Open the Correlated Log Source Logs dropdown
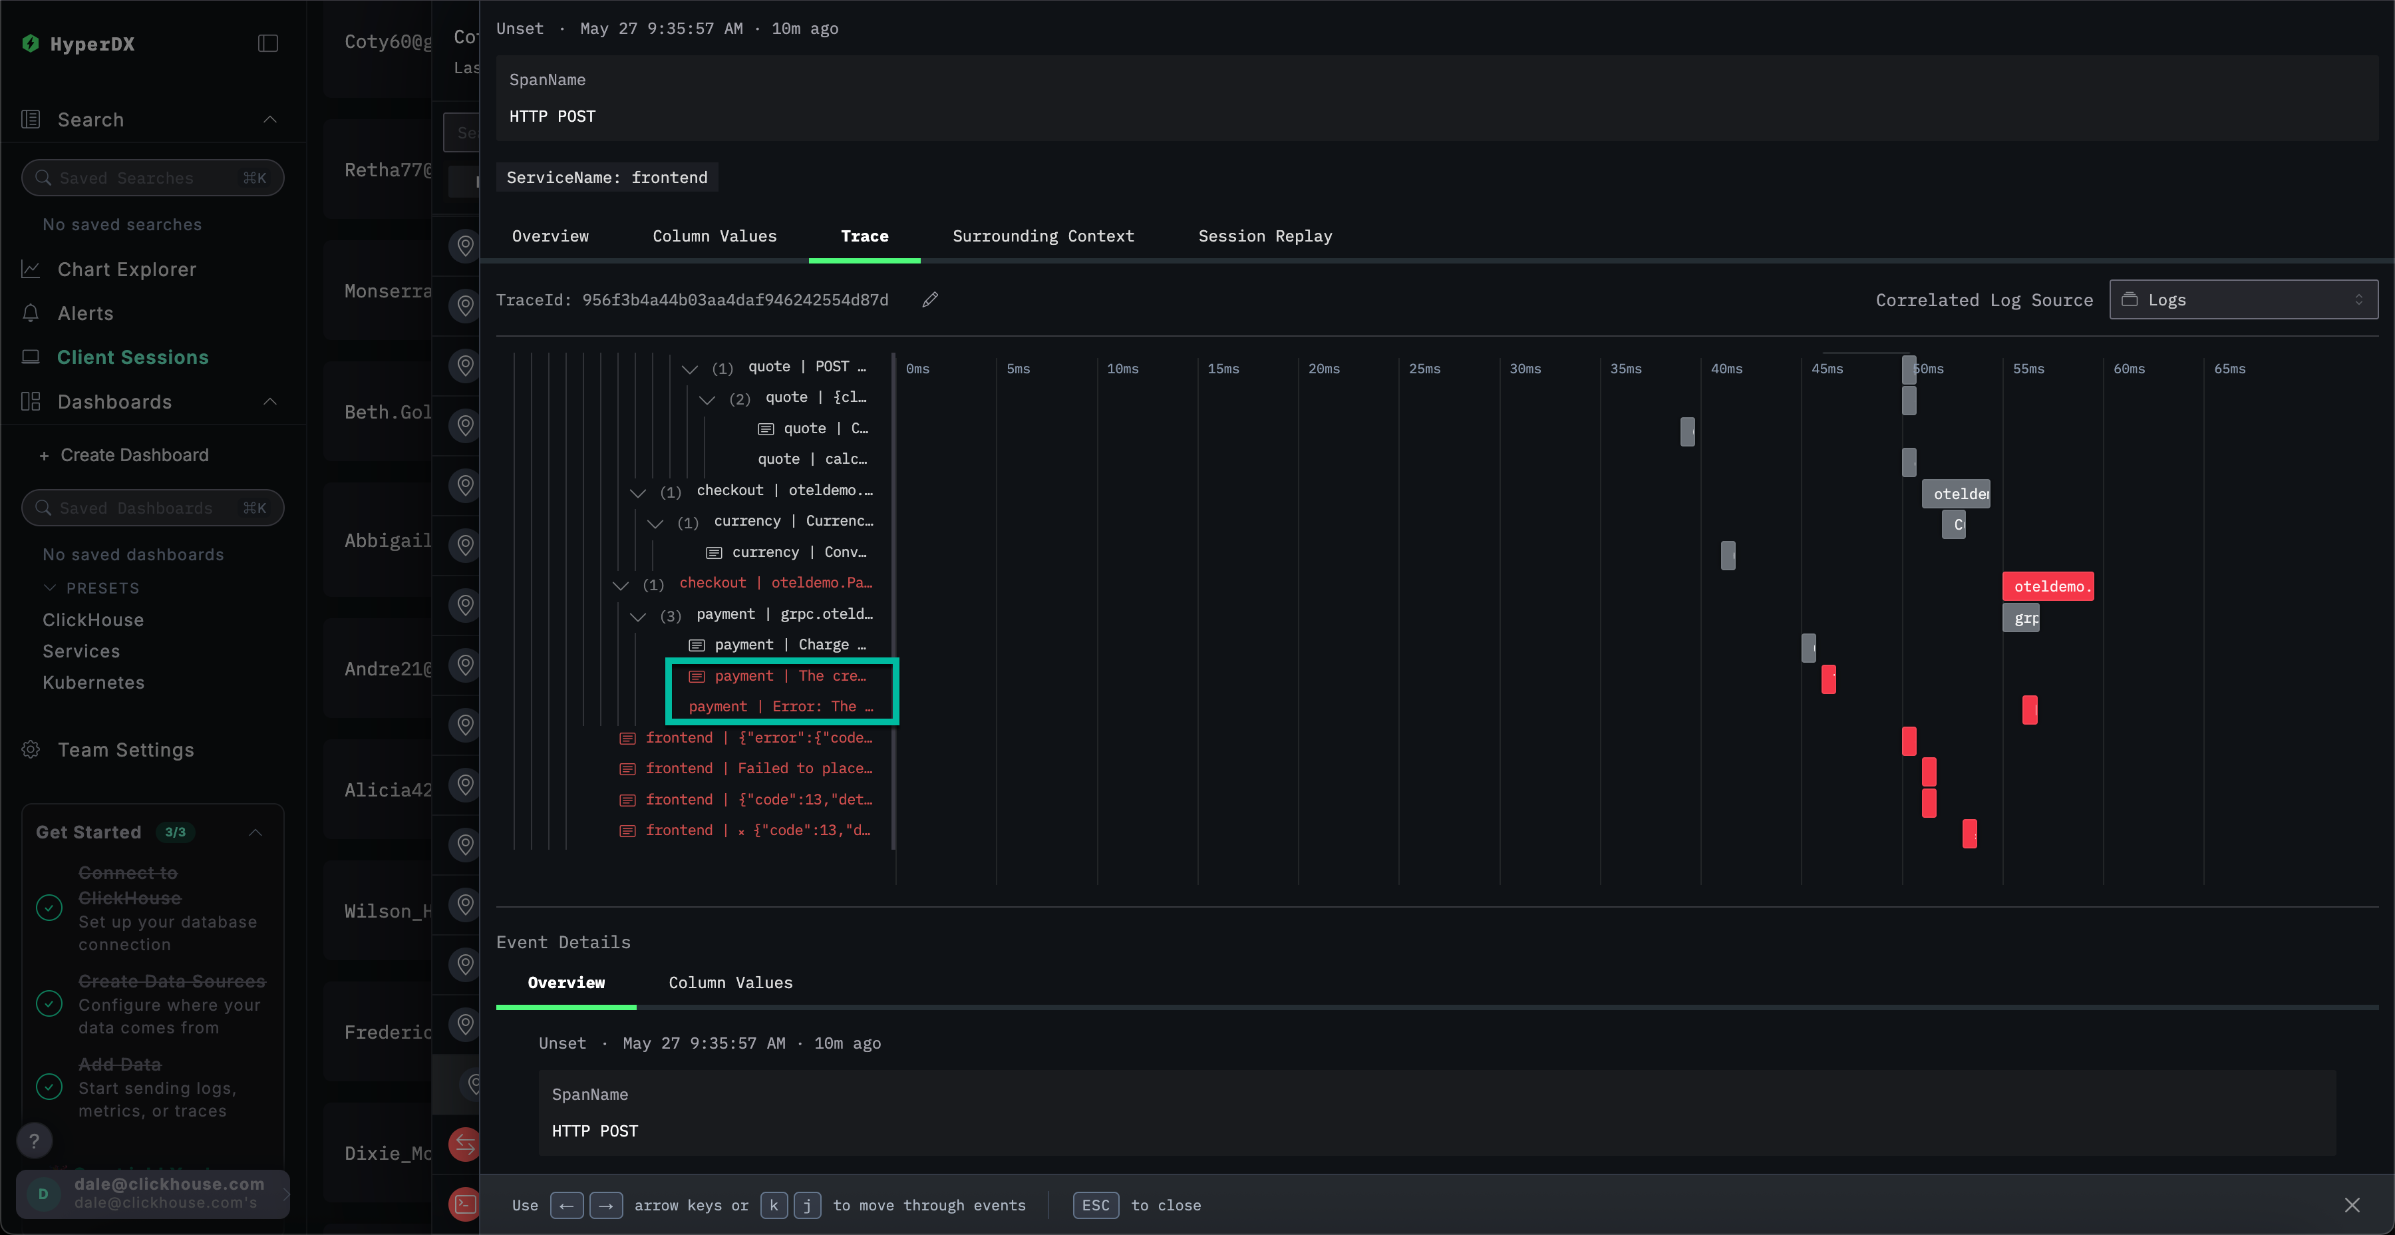The image size is (2395, 1235). 2243,299
